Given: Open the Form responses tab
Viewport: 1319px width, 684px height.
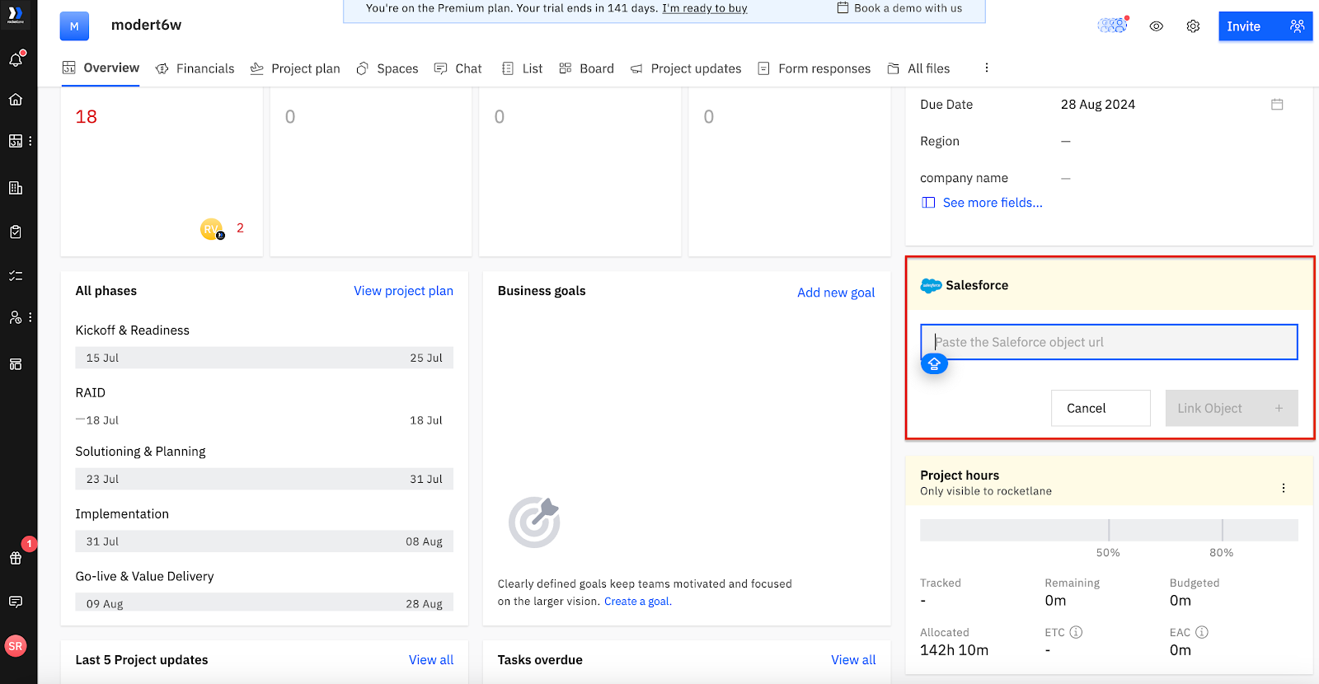Looking at the screenshot, I should point(814,68).
